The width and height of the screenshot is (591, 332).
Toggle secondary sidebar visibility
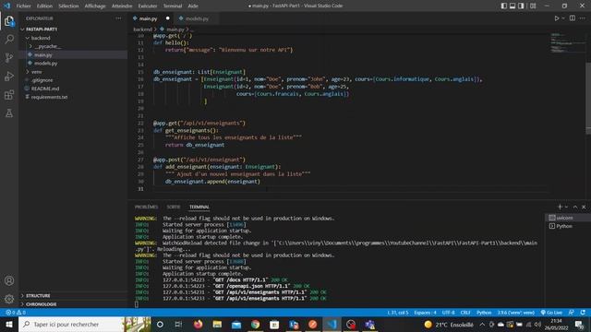pos(521,6)
